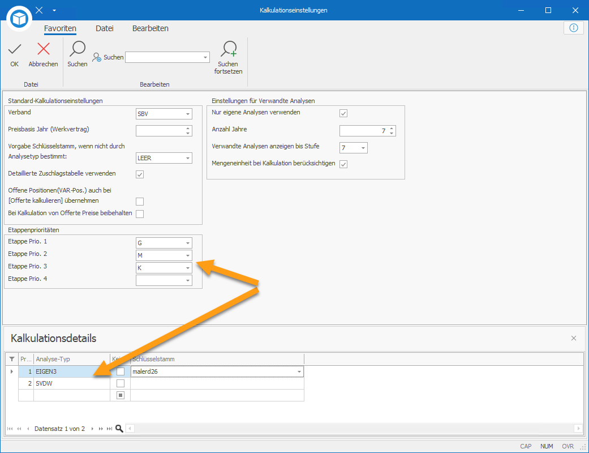Toggle Bei Kalkulation von Offerte Preise beibehalten

pos(140,214)
